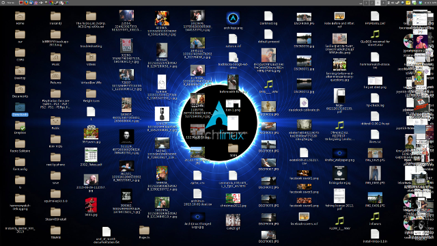The image size is (437, 246).
Task: Select the Projects folder icon
Action: (x=144, y=232)
